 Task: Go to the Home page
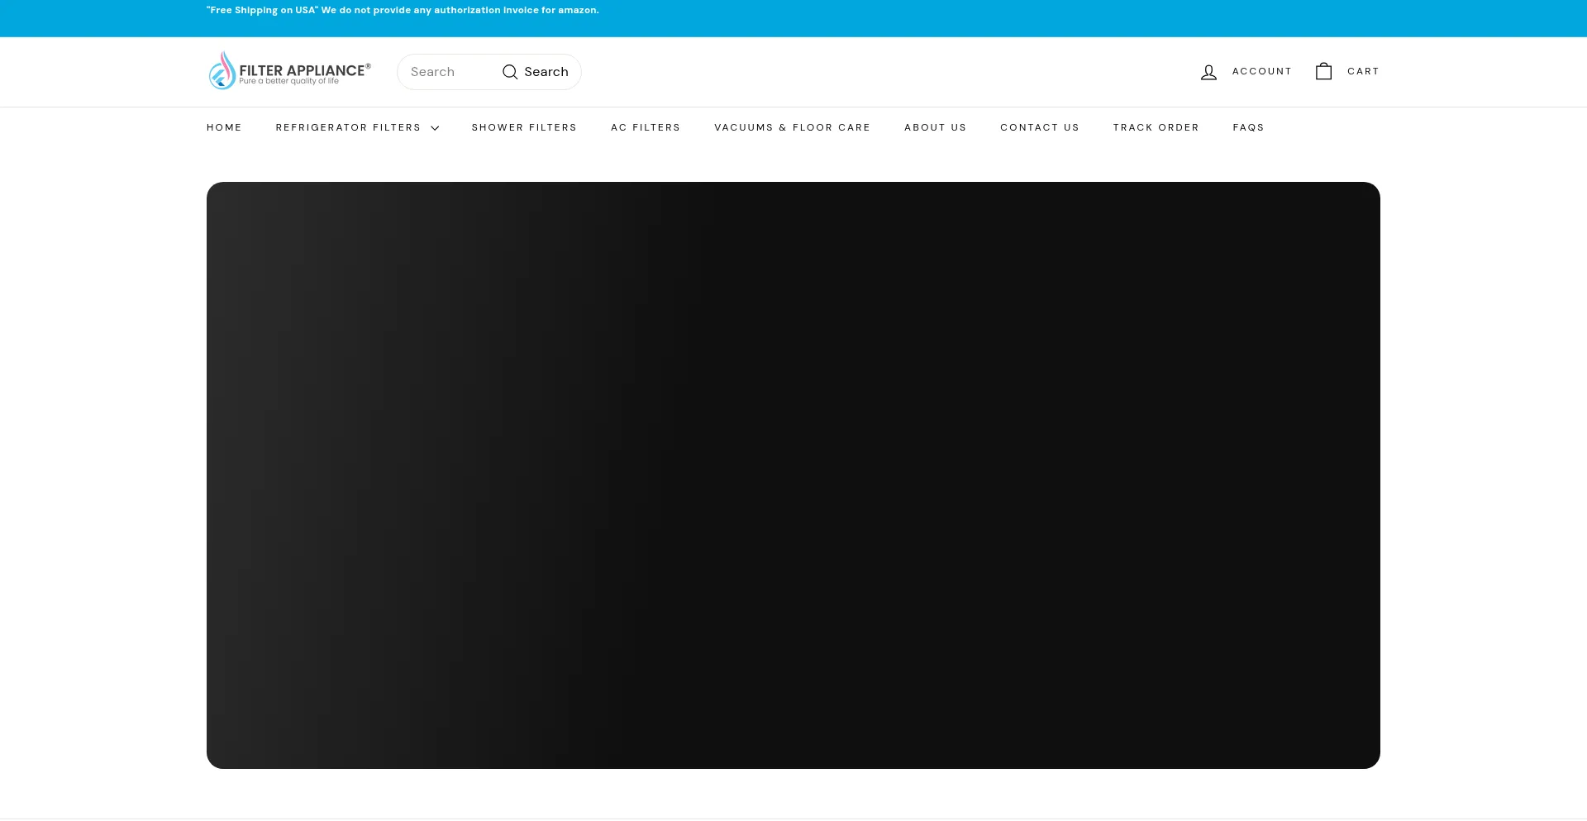point(224,127)
